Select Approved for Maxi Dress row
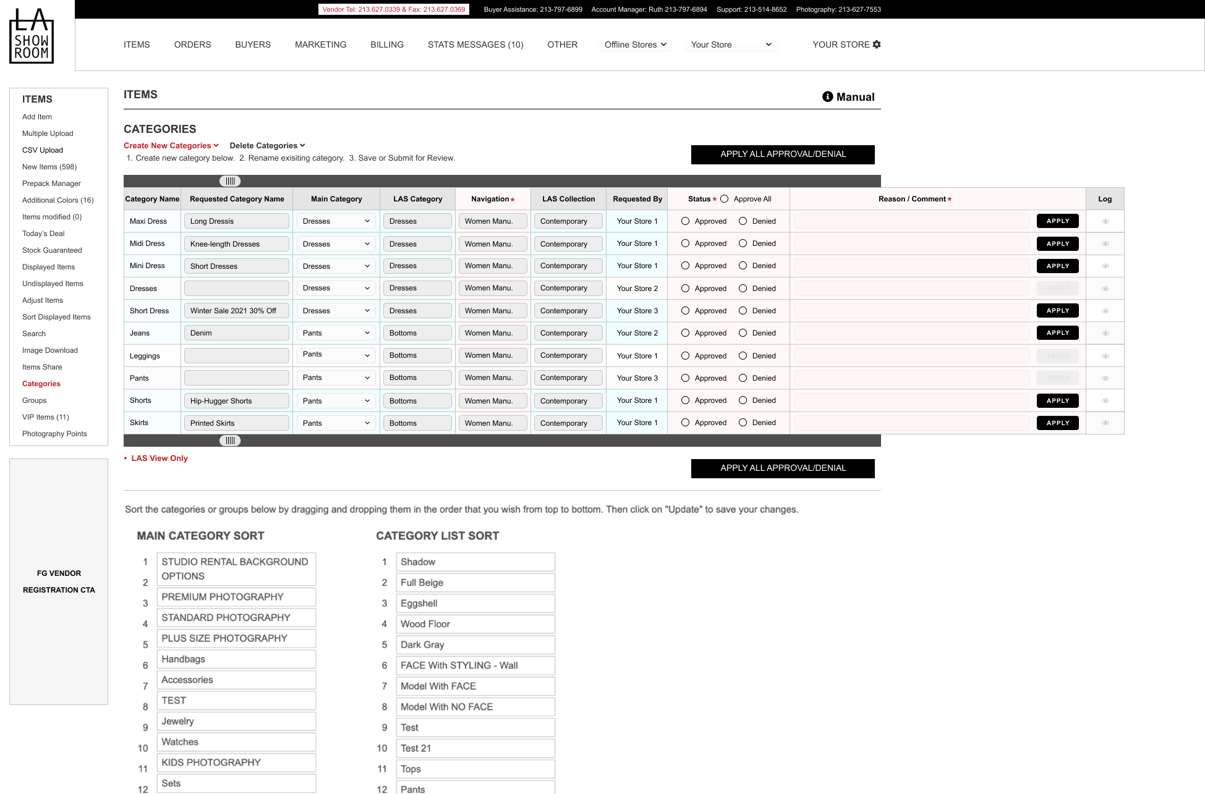1205x794 pixels. [686, 221]
